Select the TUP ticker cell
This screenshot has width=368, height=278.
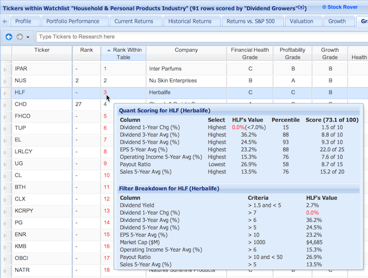[42, 128]
